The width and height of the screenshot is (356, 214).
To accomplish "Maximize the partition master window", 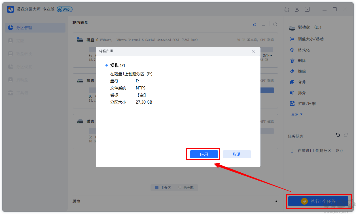I will click(335, 9).
